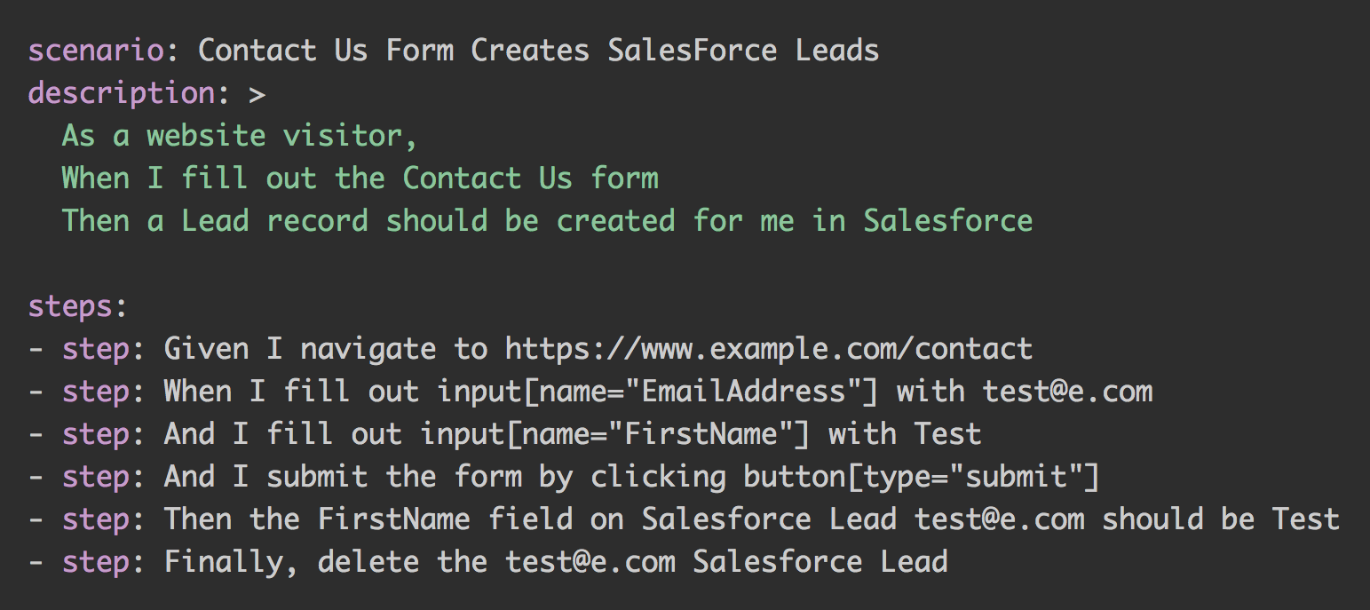Viewport: 1370px width, 610px height.
Task: Click the folded-block indicator after description
Action: (257, 94)
